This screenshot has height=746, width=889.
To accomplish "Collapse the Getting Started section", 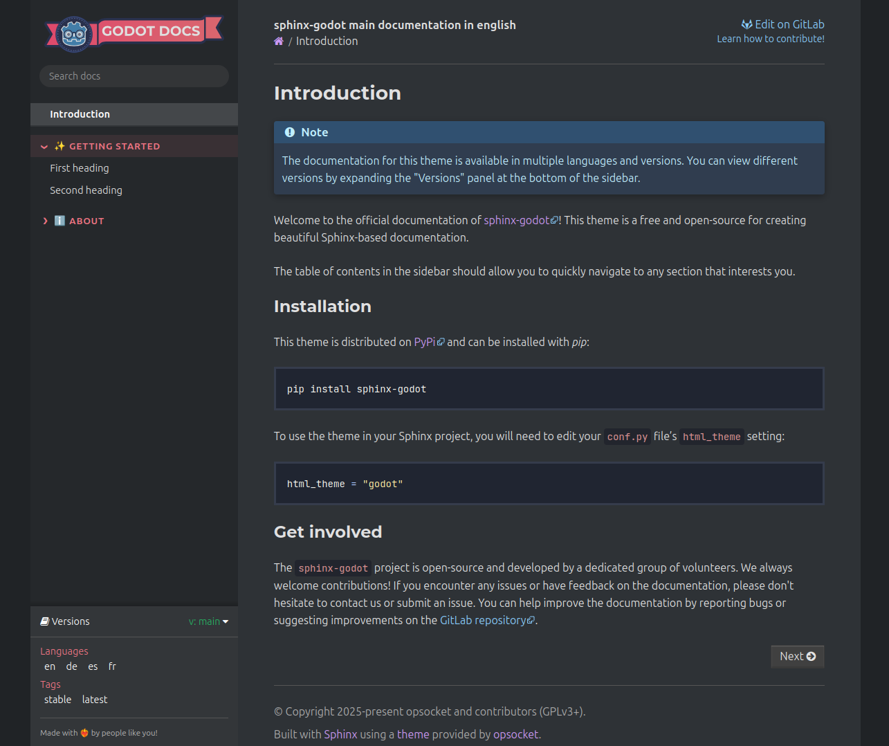I will tap(44, 147).
